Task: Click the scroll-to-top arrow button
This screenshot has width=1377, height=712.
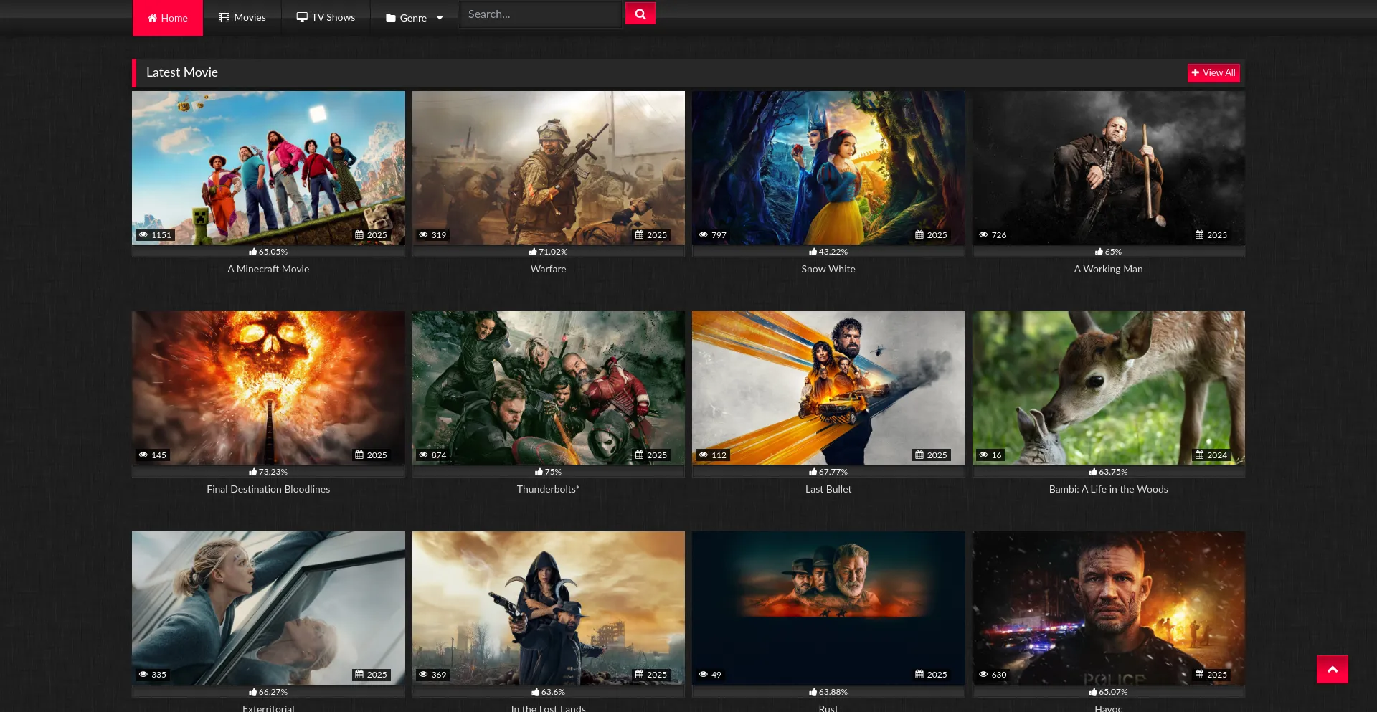Action: 1332,669
